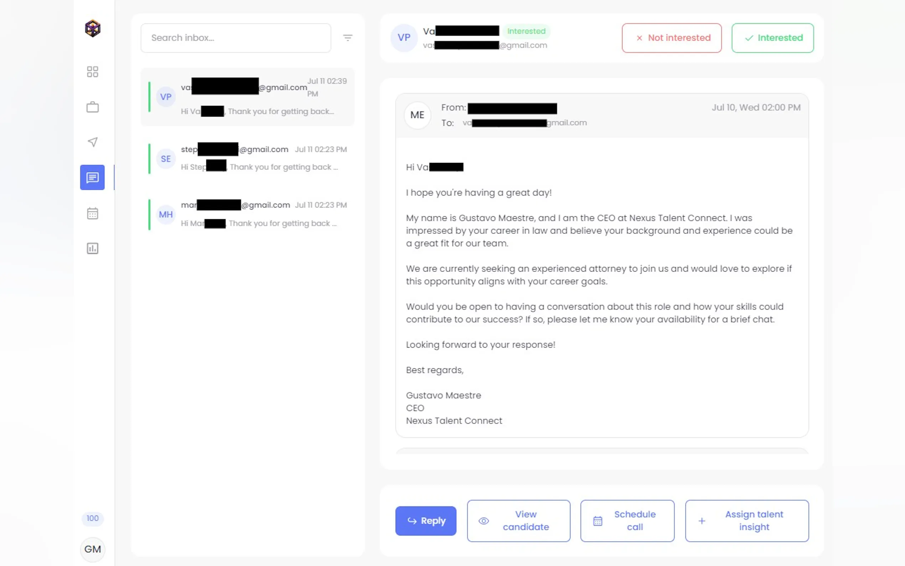905x566 pixels.
Task: Click the Schedule call button
Action: pyautogui.click(x=627, y=521)
